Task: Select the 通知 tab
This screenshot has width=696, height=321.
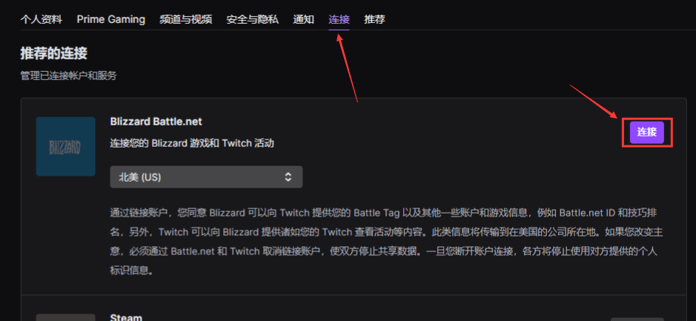Action: point(304,19)
